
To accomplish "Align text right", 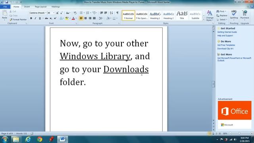I will point(90,18).
